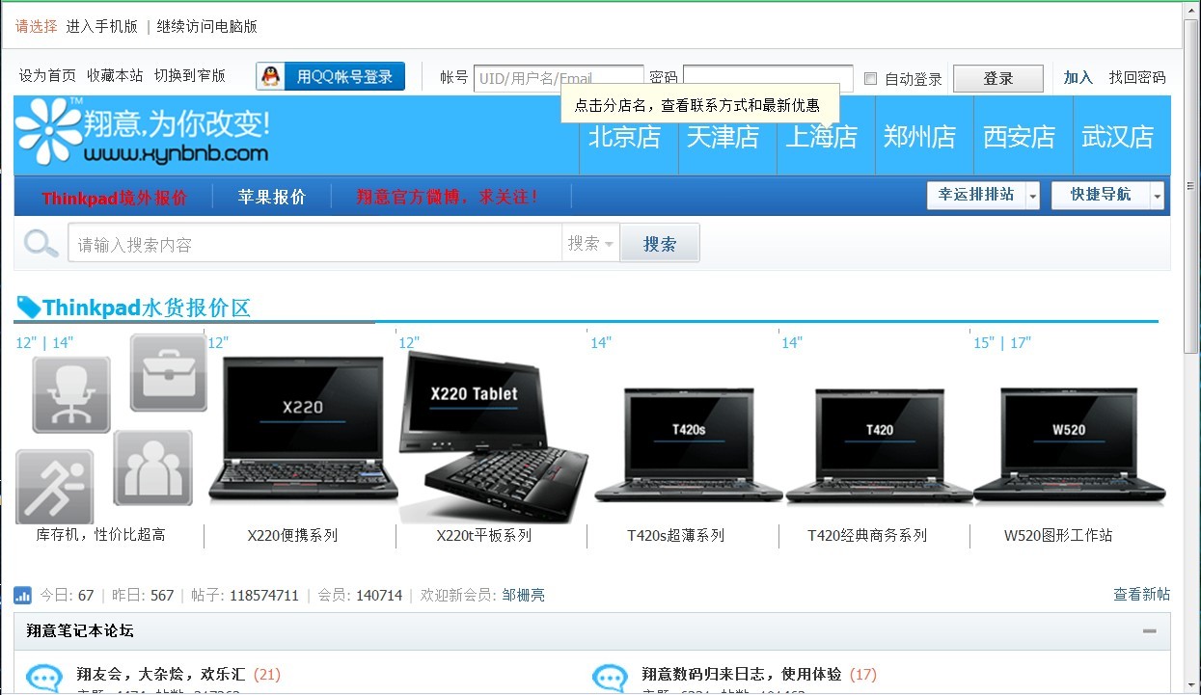Viewport: 1201px width, 695px height.
Task: Collapse the 翔意笔记本论坛 section
Action: pyautogui.click(x=1149, y=631)
